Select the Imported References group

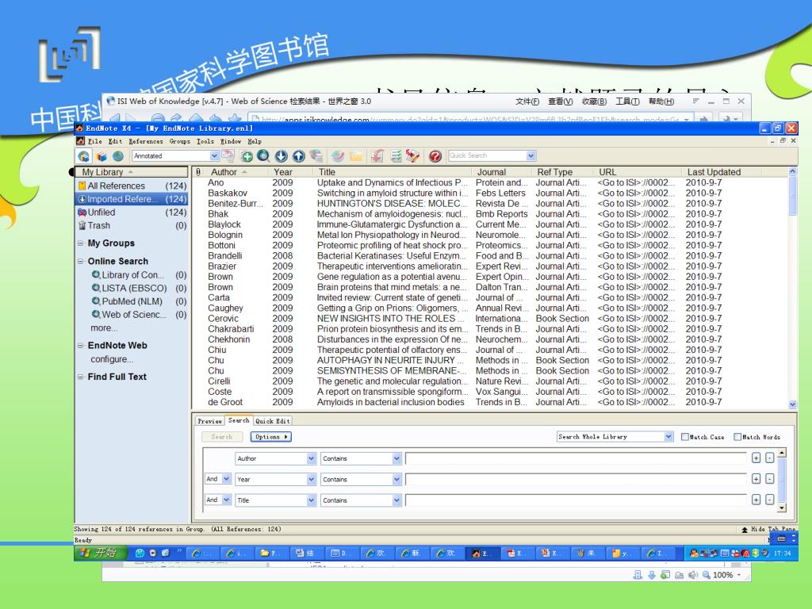pos(132,199)
